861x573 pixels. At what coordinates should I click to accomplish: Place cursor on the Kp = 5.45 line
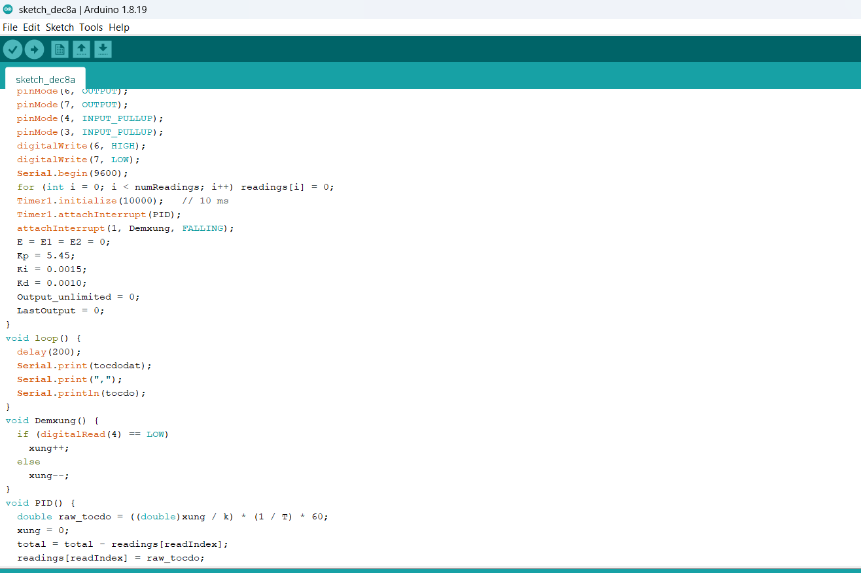46,256
